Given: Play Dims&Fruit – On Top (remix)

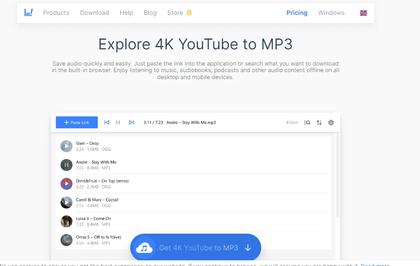Looking at the screenshot, I should [x=67, y=184].
